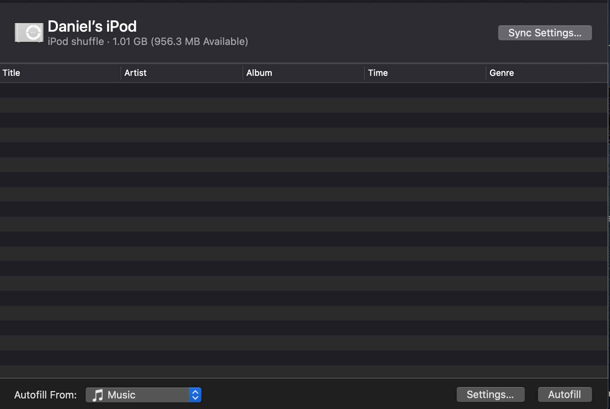
Task: Click the Autofill From label
Action: coord(45,395)
